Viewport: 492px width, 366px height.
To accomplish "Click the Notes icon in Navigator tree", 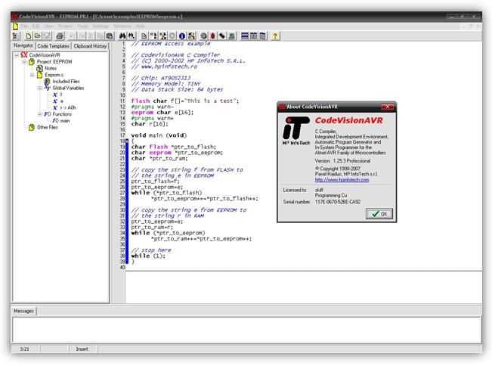I will (39, 68).
